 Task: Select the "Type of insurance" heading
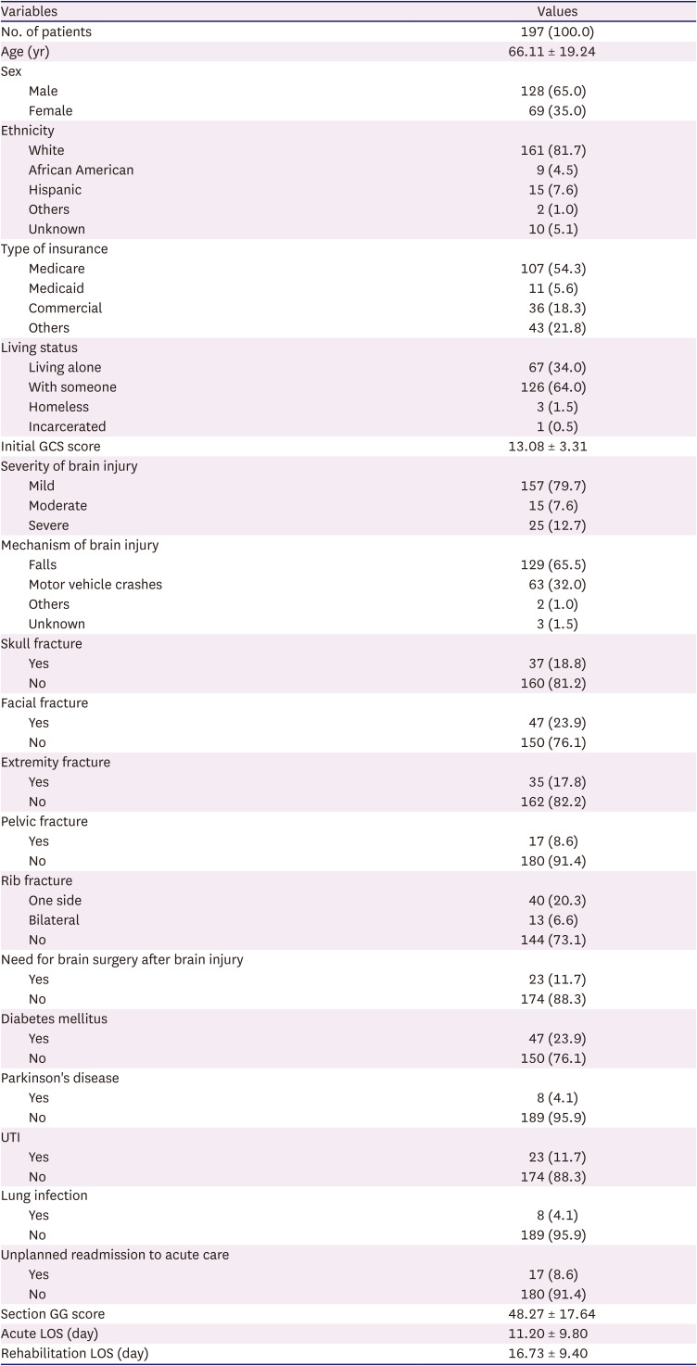tap(54, 249)
